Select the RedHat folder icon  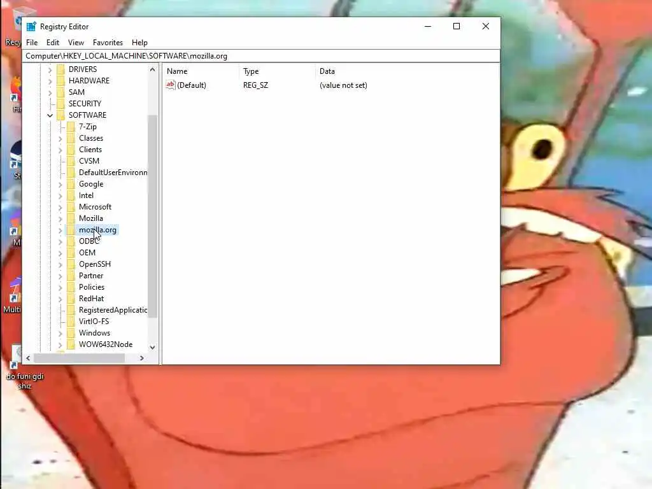(71, 299)
